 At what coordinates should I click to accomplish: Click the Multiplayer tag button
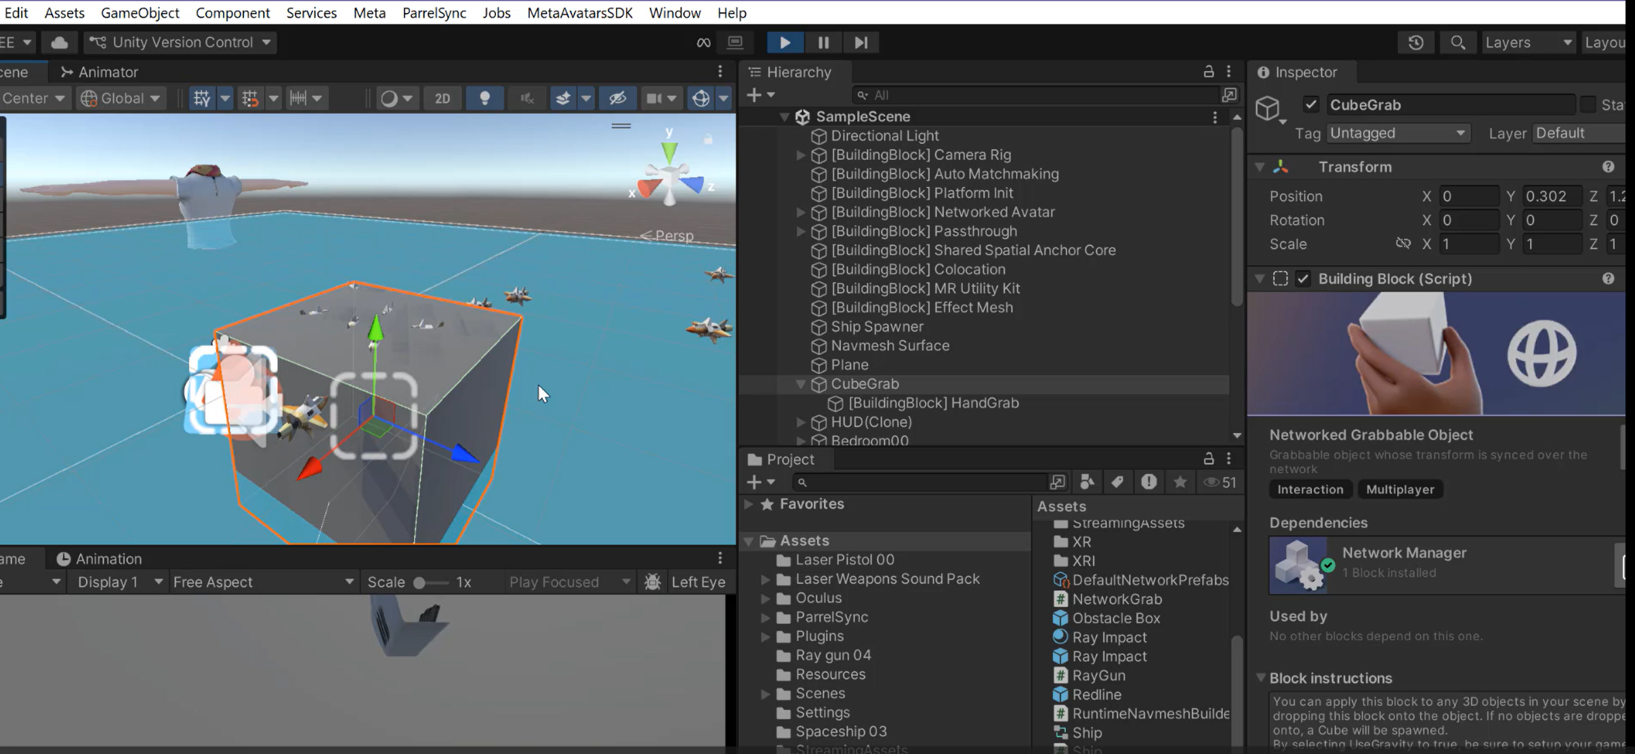click(x=1399, y=489)
